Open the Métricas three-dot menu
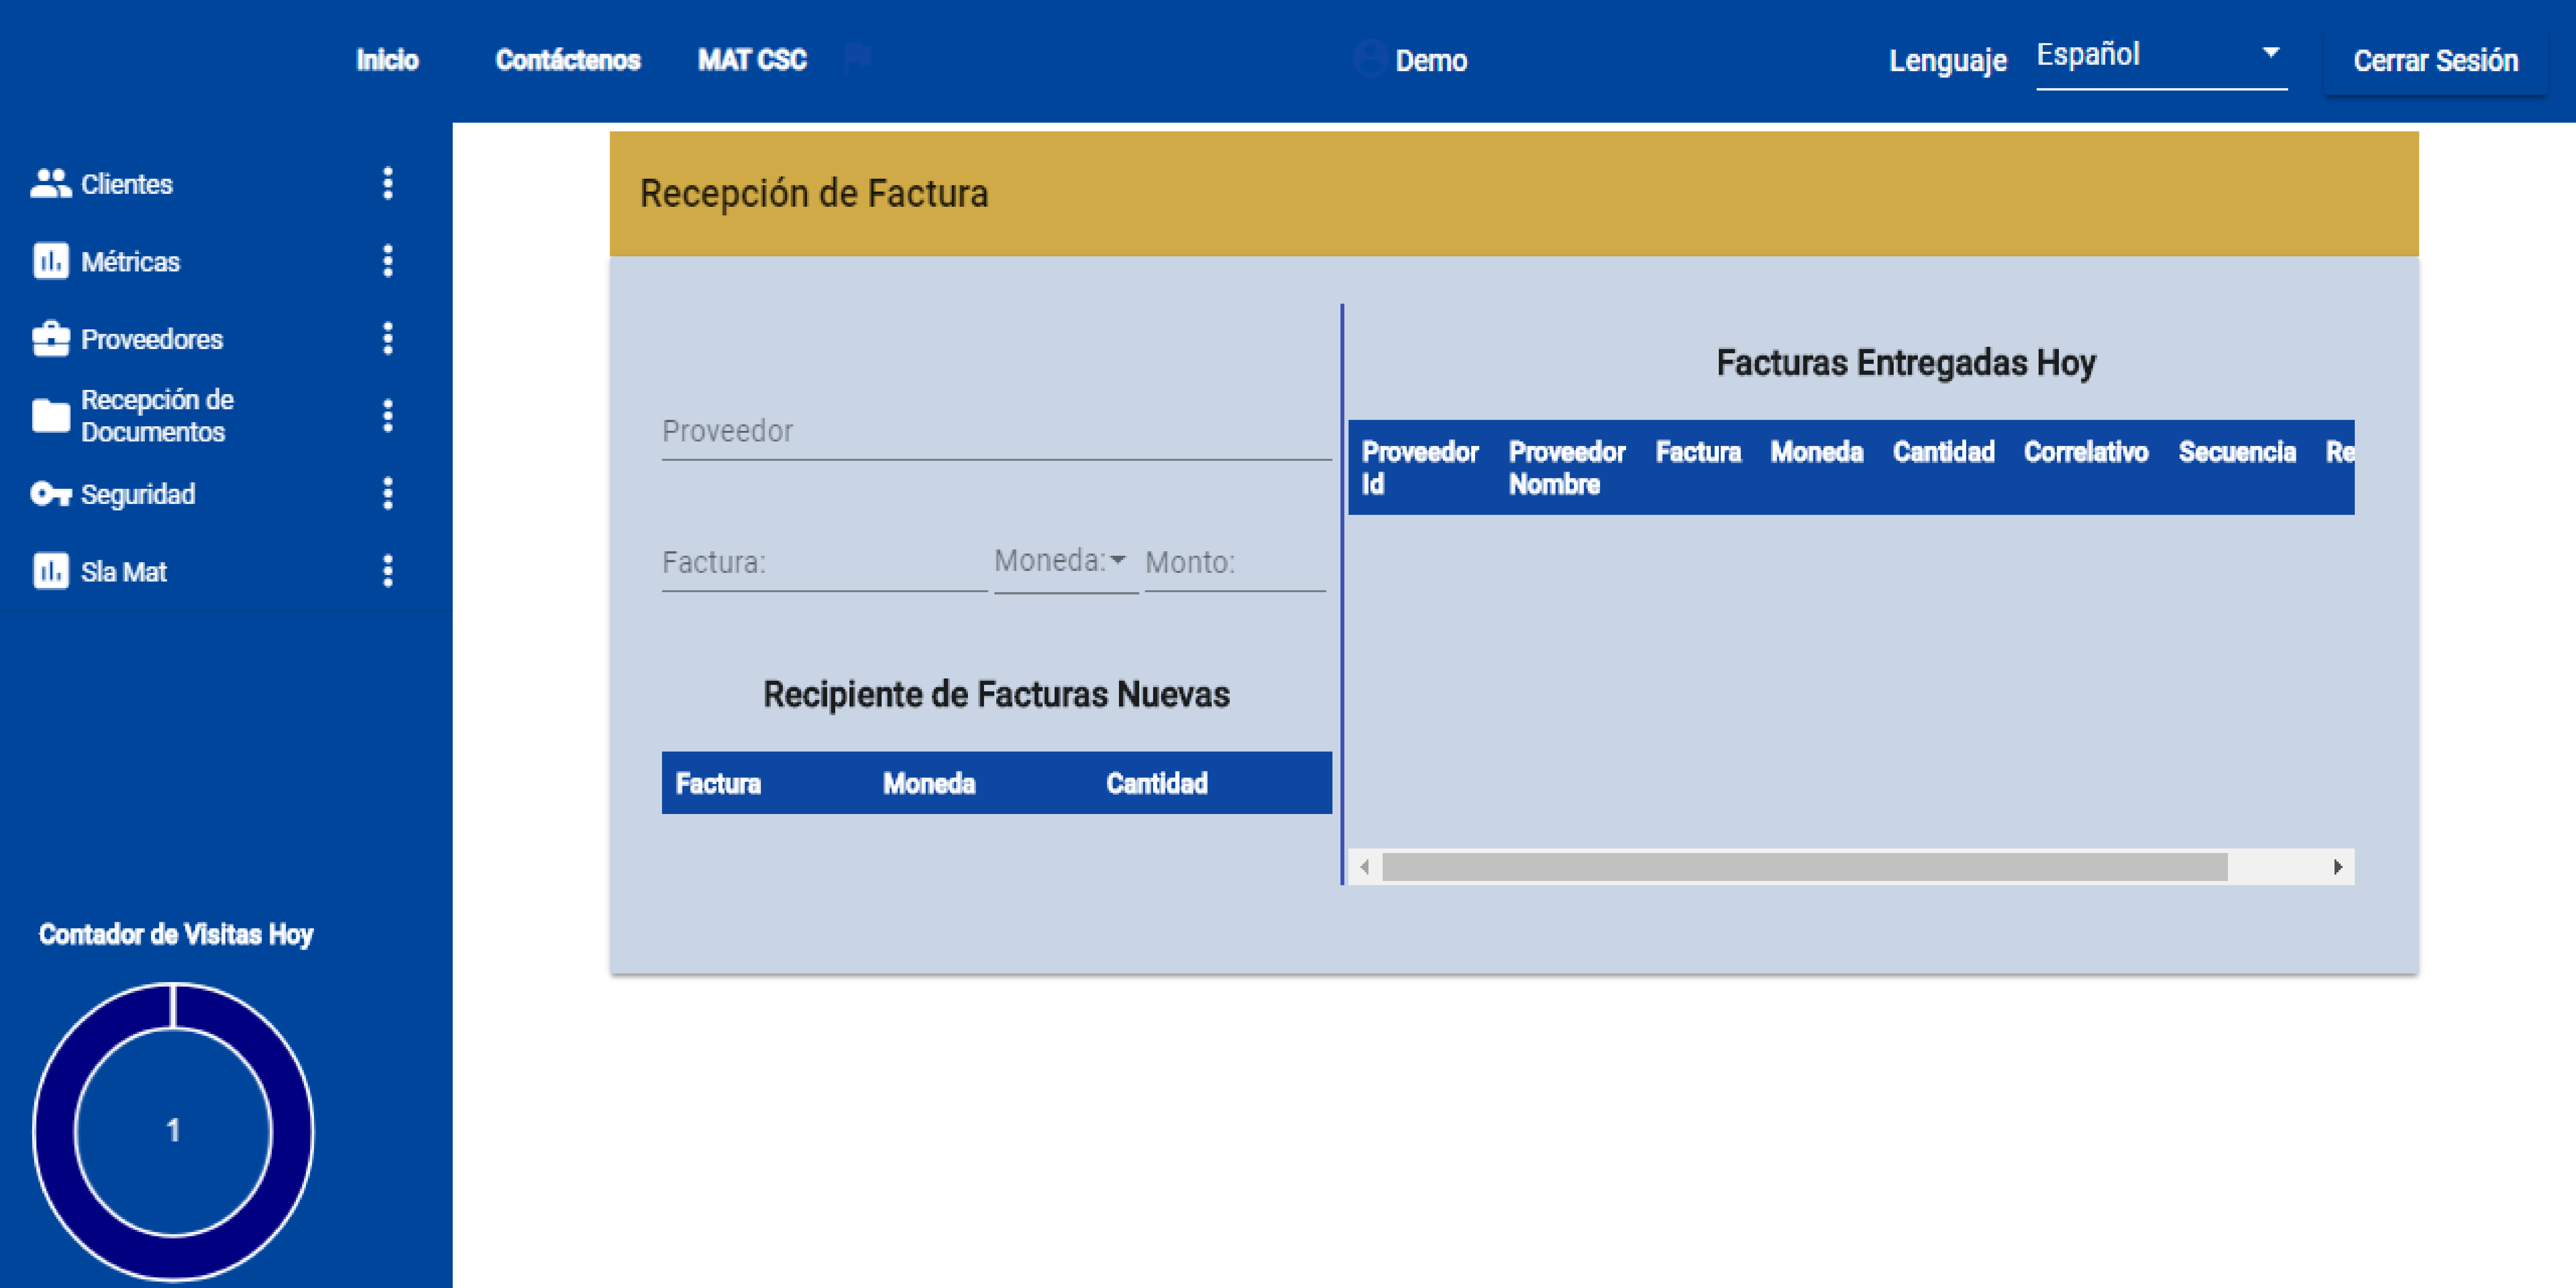2576x1288 pixels. click(x=388, y=261)
